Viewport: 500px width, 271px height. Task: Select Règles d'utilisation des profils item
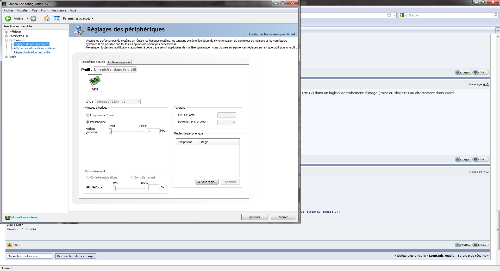tap(32, 52)
